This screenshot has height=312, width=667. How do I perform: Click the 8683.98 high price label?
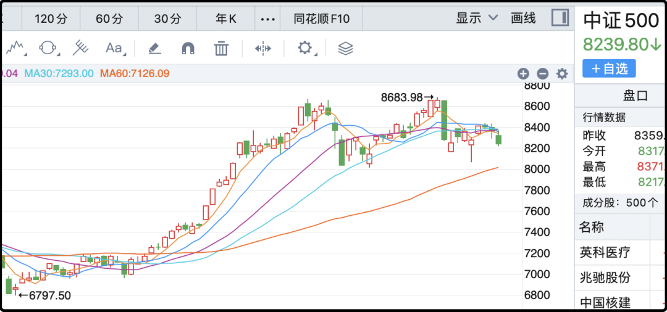402,97
